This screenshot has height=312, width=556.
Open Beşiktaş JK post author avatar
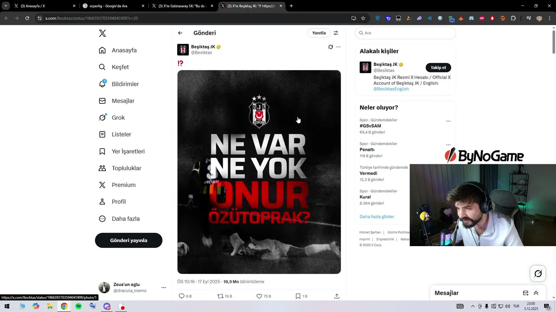[183, 49]
